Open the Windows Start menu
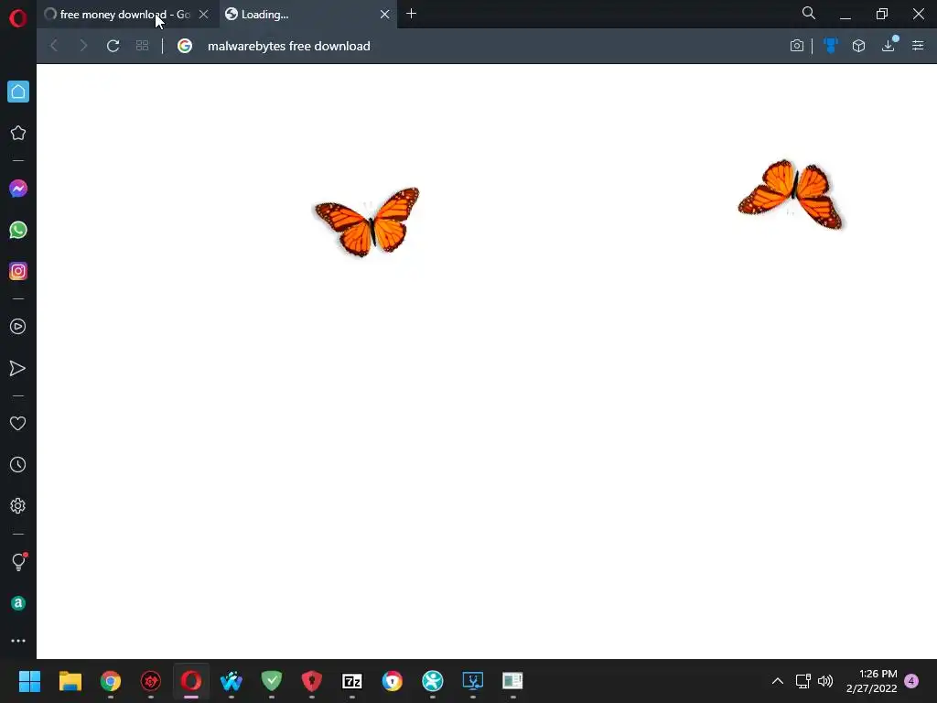Screen dimensions: 937x703 [29, 681]
